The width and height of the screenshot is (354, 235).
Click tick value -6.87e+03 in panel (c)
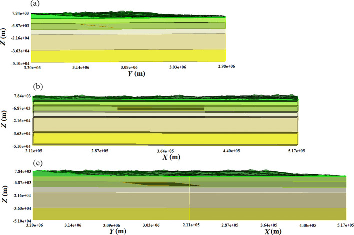pos(22,182)
